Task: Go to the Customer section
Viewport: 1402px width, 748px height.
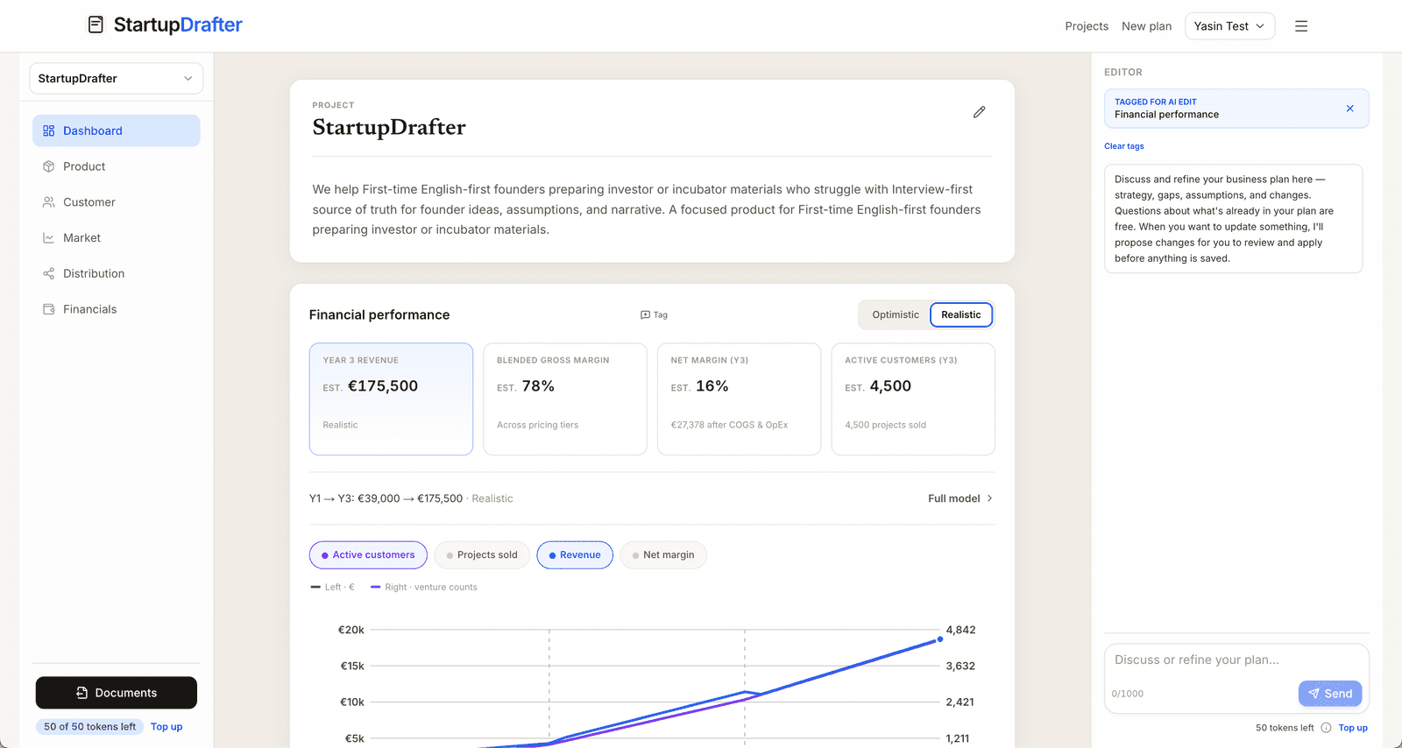Action: point(117,202)
